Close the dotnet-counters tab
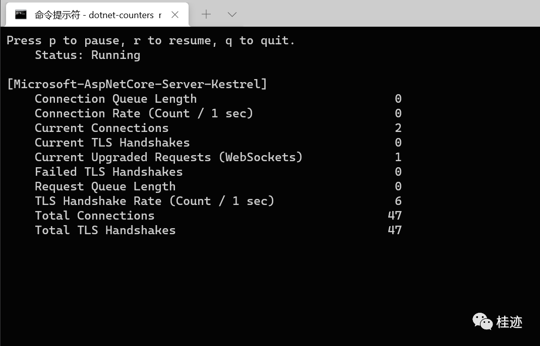 (174, 15)
